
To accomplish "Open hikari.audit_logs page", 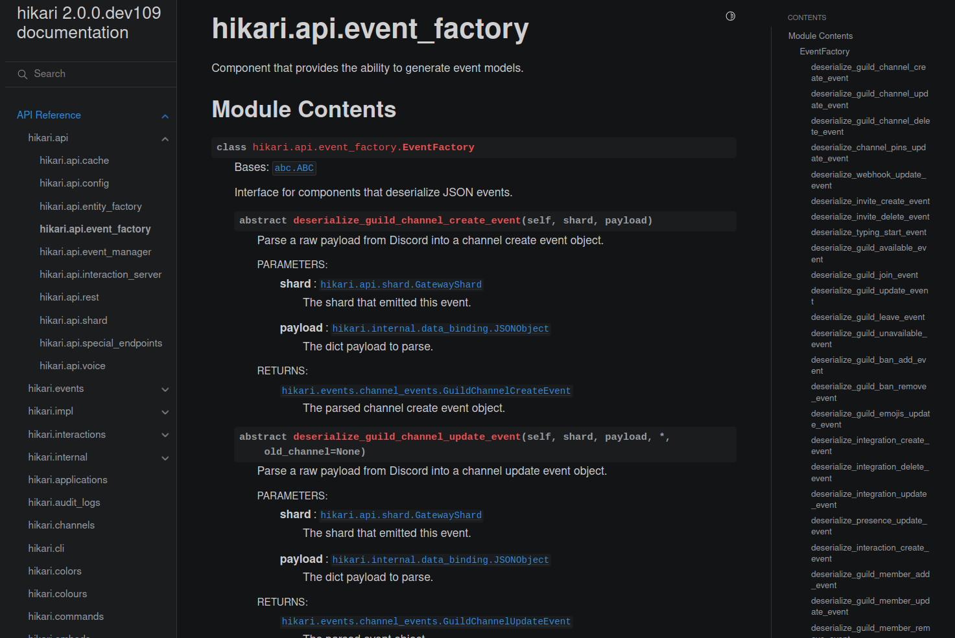I will (x=64, y=503).
